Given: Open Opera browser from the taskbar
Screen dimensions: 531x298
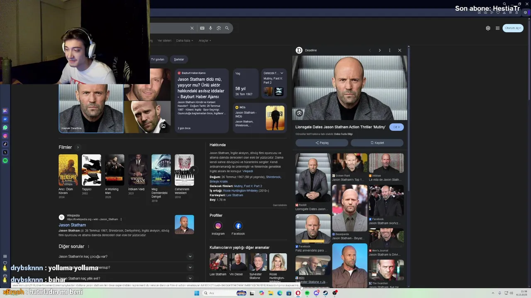Looking at the screenshot, I should 298,293.
